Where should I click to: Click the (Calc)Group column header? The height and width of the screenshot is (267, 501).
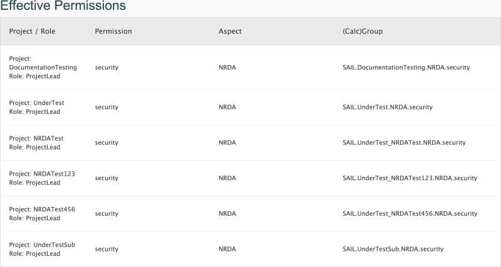(x=363, y=31)
